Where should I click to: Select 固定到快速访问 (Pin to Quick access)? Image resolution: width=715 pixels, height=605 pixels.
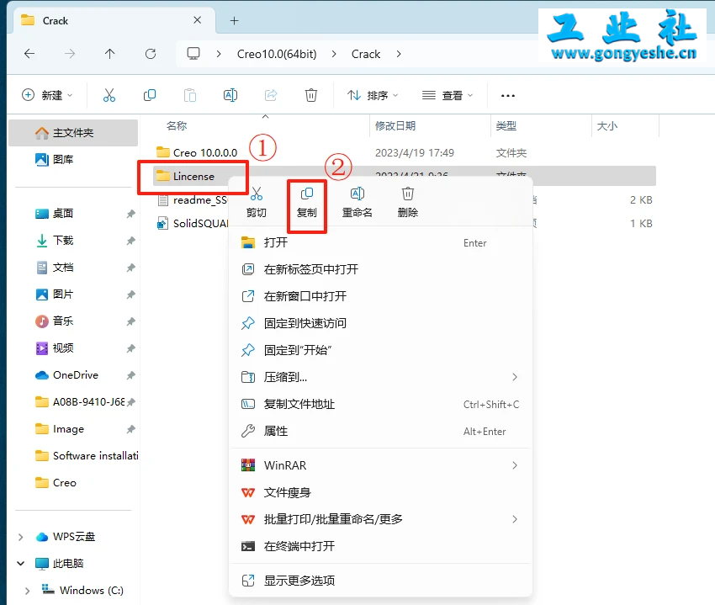point(380,323)
